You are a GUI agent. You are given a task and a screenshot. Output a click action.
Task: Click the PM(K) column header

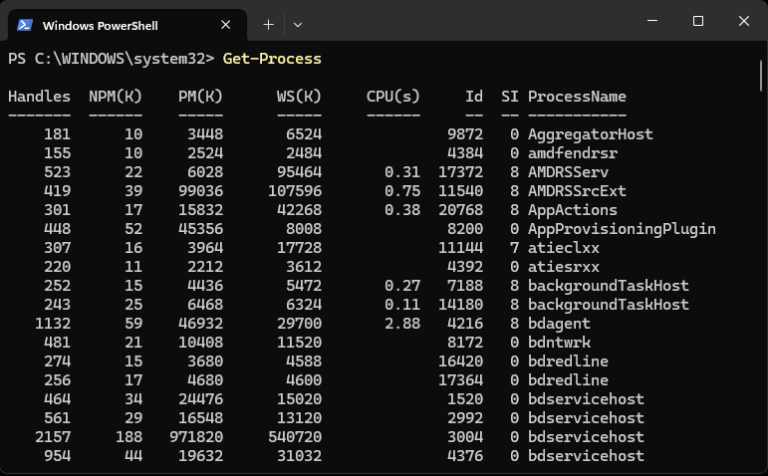point(200,97)
